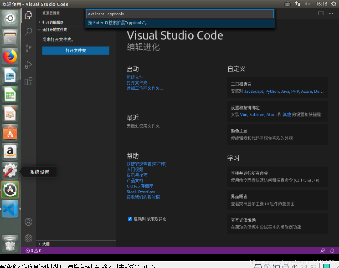This screenshot has width=339, height=268.
Task: Open the system power gear menu
Action: [x=334, y=4]
